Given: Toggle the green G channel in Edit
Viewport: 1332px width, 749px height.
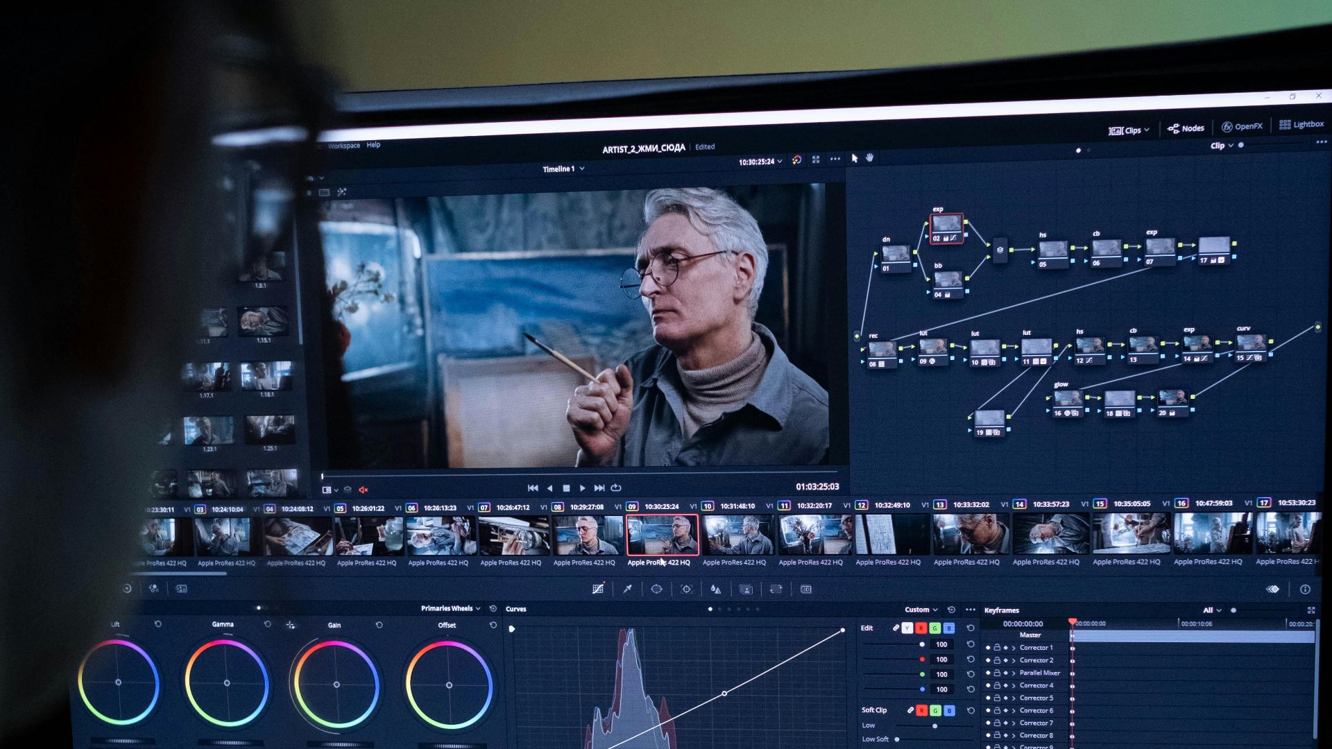Looking at the screenshot, I should 934,628.
